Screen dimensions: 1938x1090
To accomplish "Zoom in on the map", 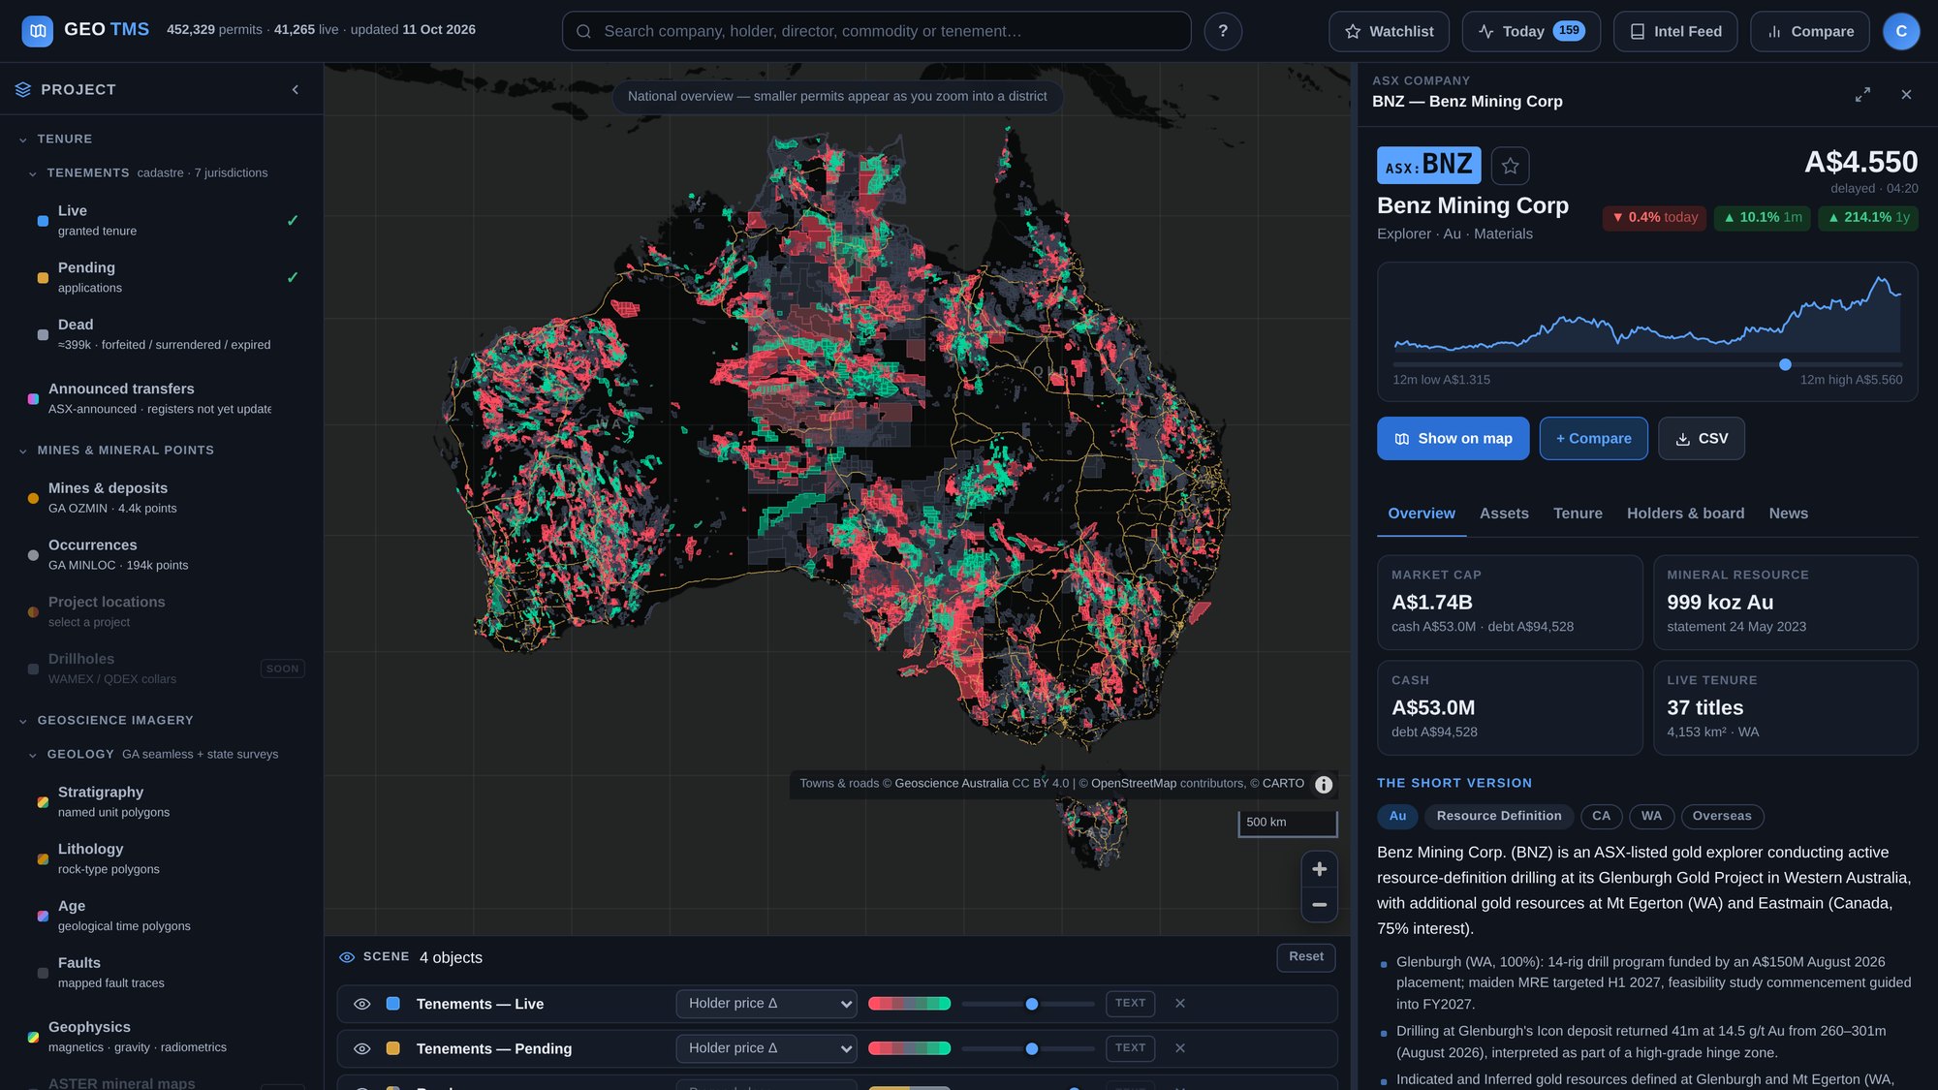I will tap(1319, 869).
